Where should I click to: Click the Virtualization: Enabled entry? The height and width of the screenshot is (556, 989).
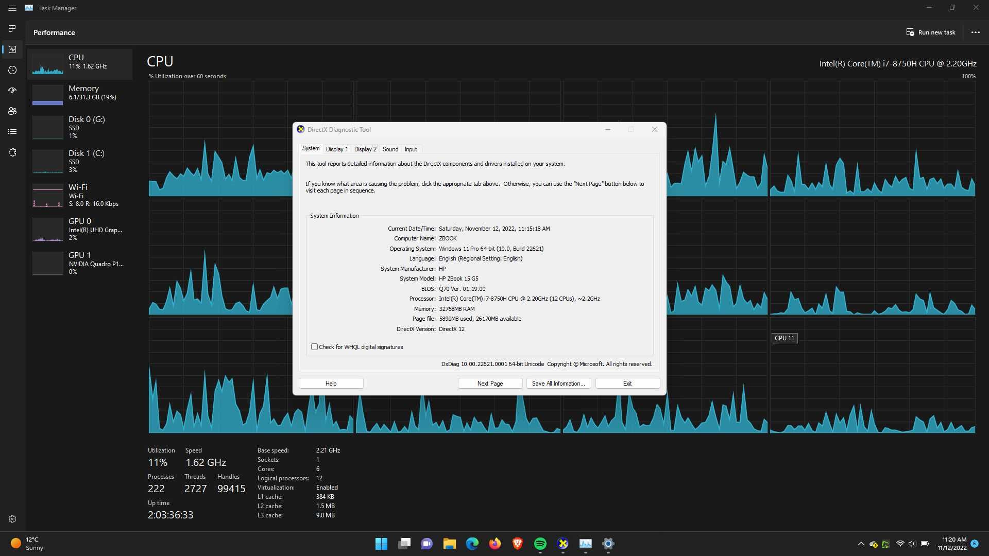(x=298, y=488)
